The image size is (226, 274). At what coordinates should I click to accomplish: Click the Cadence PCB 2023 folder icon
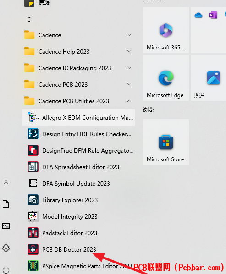tap(29, 84)
